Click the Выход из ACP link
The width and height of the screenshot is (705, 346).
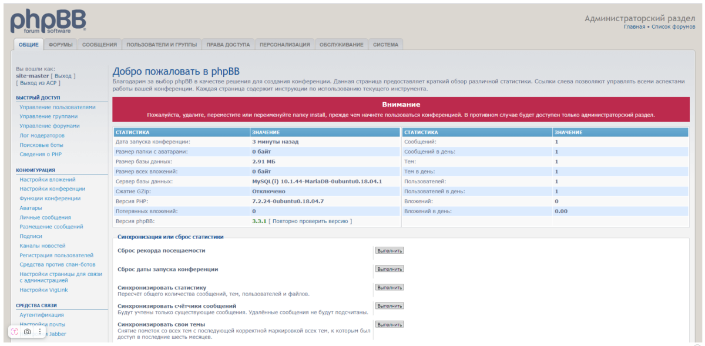(x=38, y=83)
